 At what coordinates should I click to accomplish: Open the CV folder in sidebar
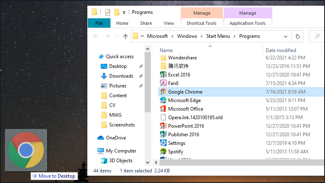[x=112, y=105]
